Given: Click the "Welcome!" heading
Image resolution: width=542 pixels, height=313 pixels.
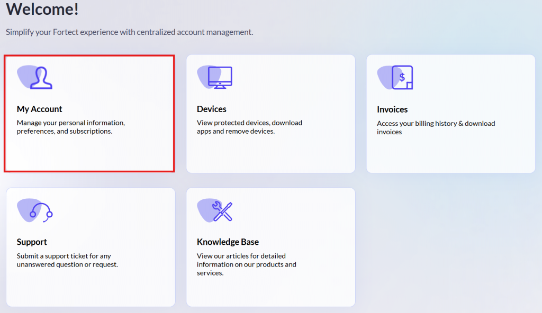Looking at the screenshot, I should 42,8.
